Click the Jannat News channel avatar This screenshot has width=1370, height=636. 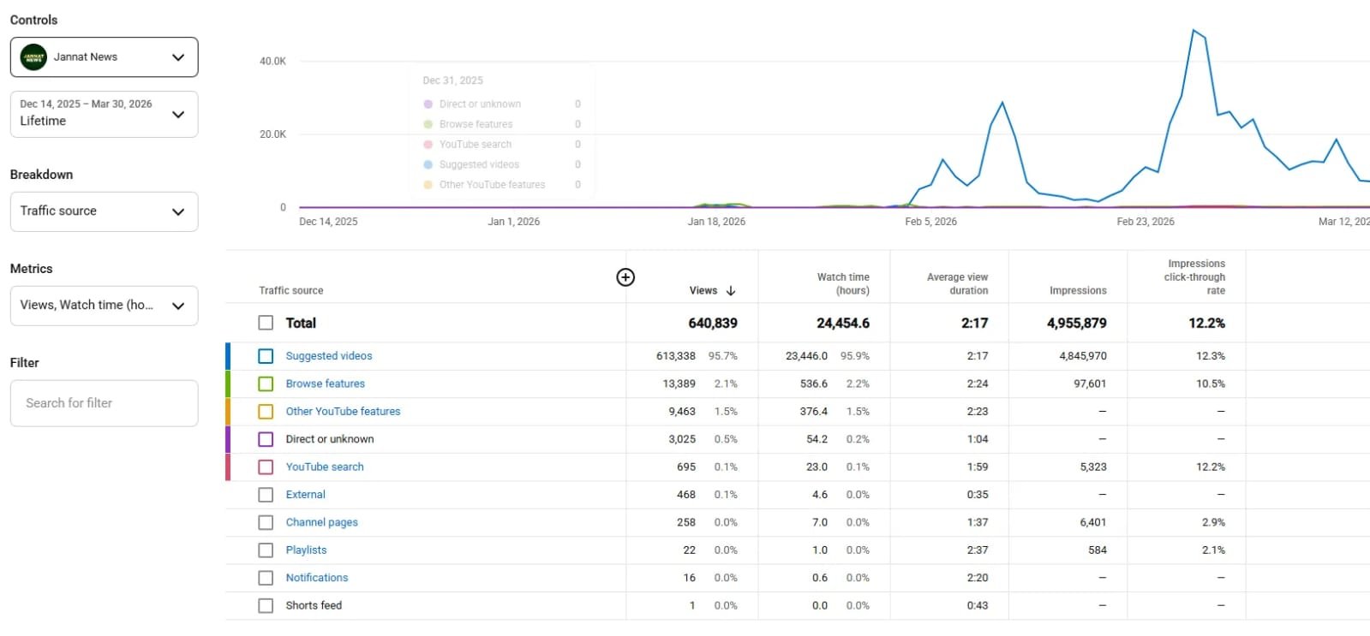[33, 57]
